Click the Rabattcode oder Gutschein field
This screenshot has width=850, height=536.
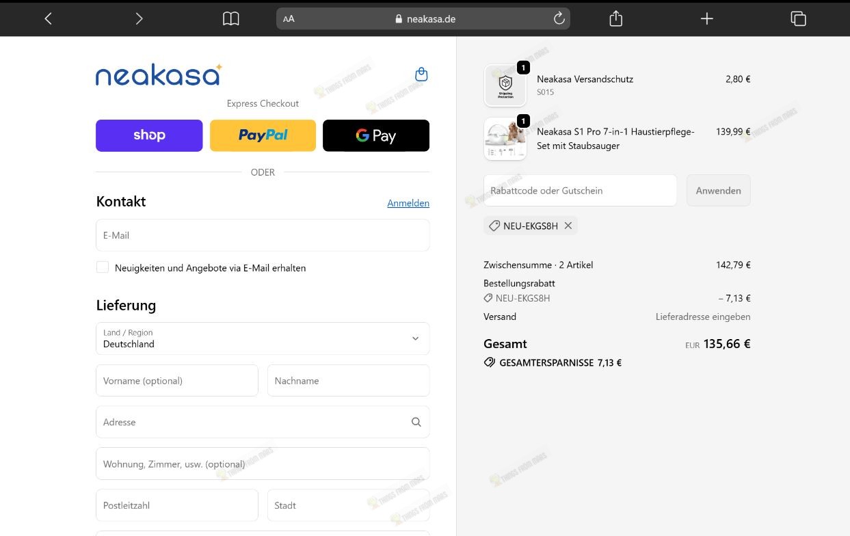(580, 190)
